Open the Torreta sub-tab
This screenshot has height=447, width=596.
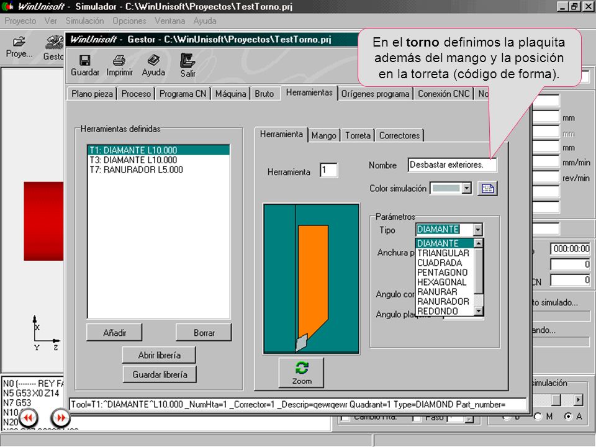pos(358,135)
